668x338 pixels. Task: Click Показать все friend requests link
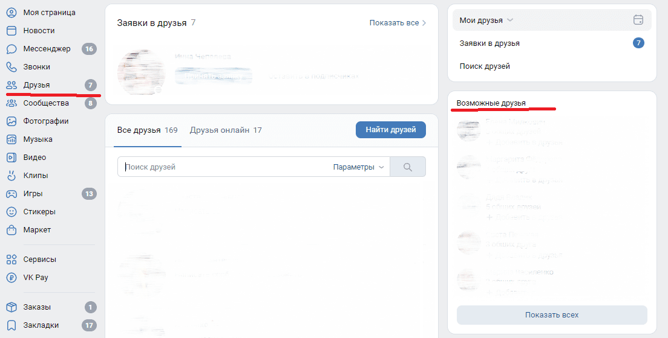398,23
